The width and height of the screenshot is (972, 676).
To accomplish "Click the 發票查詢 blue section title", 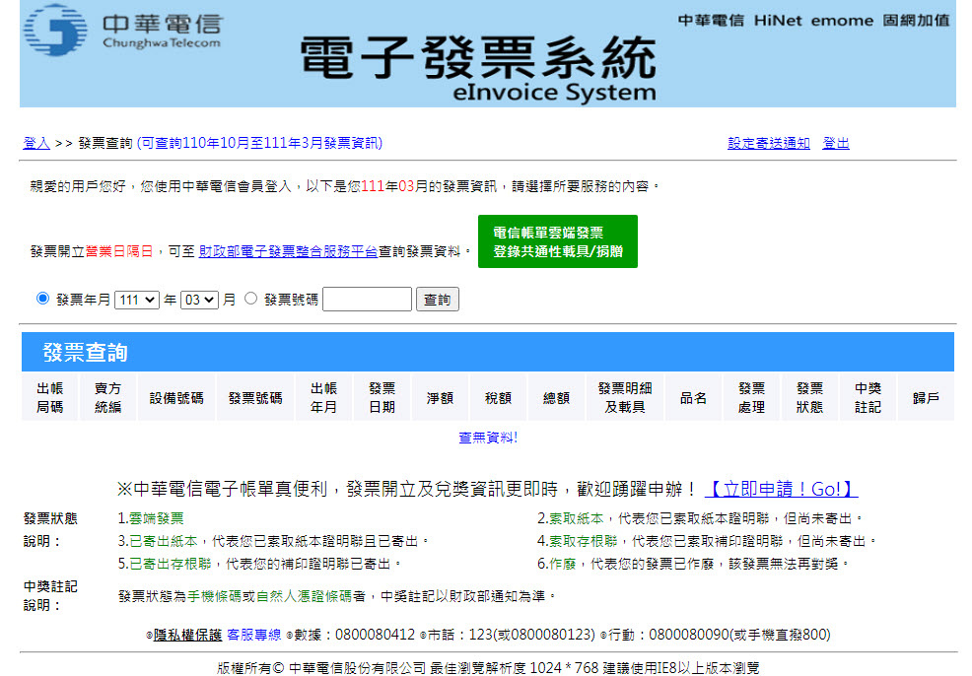I will (85, 352).
